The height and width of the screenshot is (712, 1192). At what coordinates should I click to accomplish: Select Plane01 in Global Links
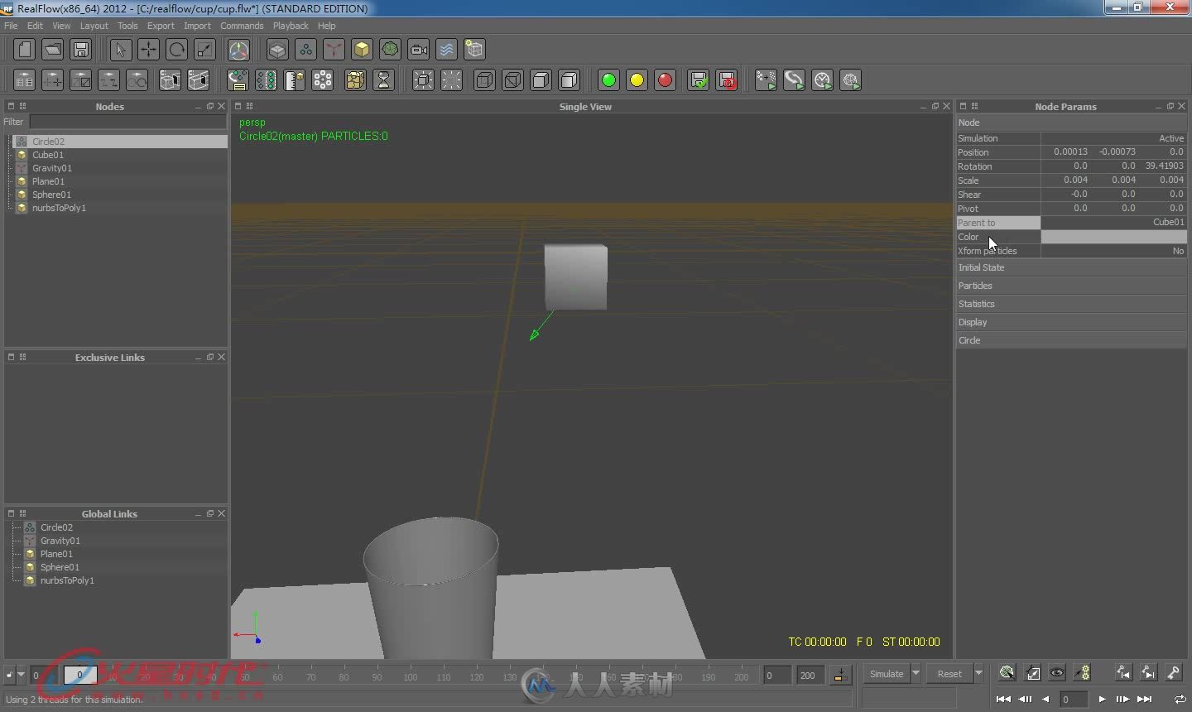56,554
